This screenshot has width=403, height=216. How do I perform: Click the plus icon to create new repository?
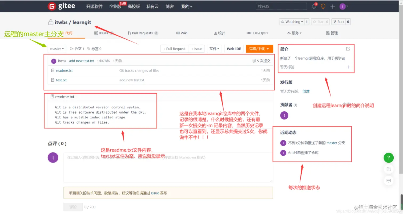[x=332, y=6]
